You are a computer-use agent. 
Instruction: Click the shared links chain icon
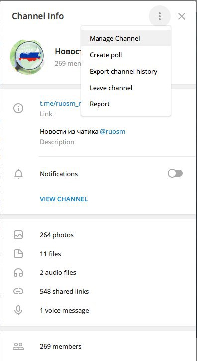point(18,292)
